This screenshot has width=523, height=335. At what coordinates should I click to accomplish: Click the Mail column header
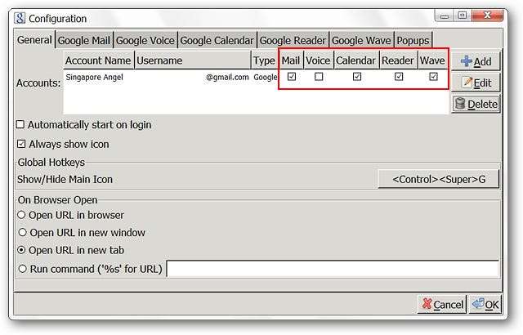click(291, 60)
